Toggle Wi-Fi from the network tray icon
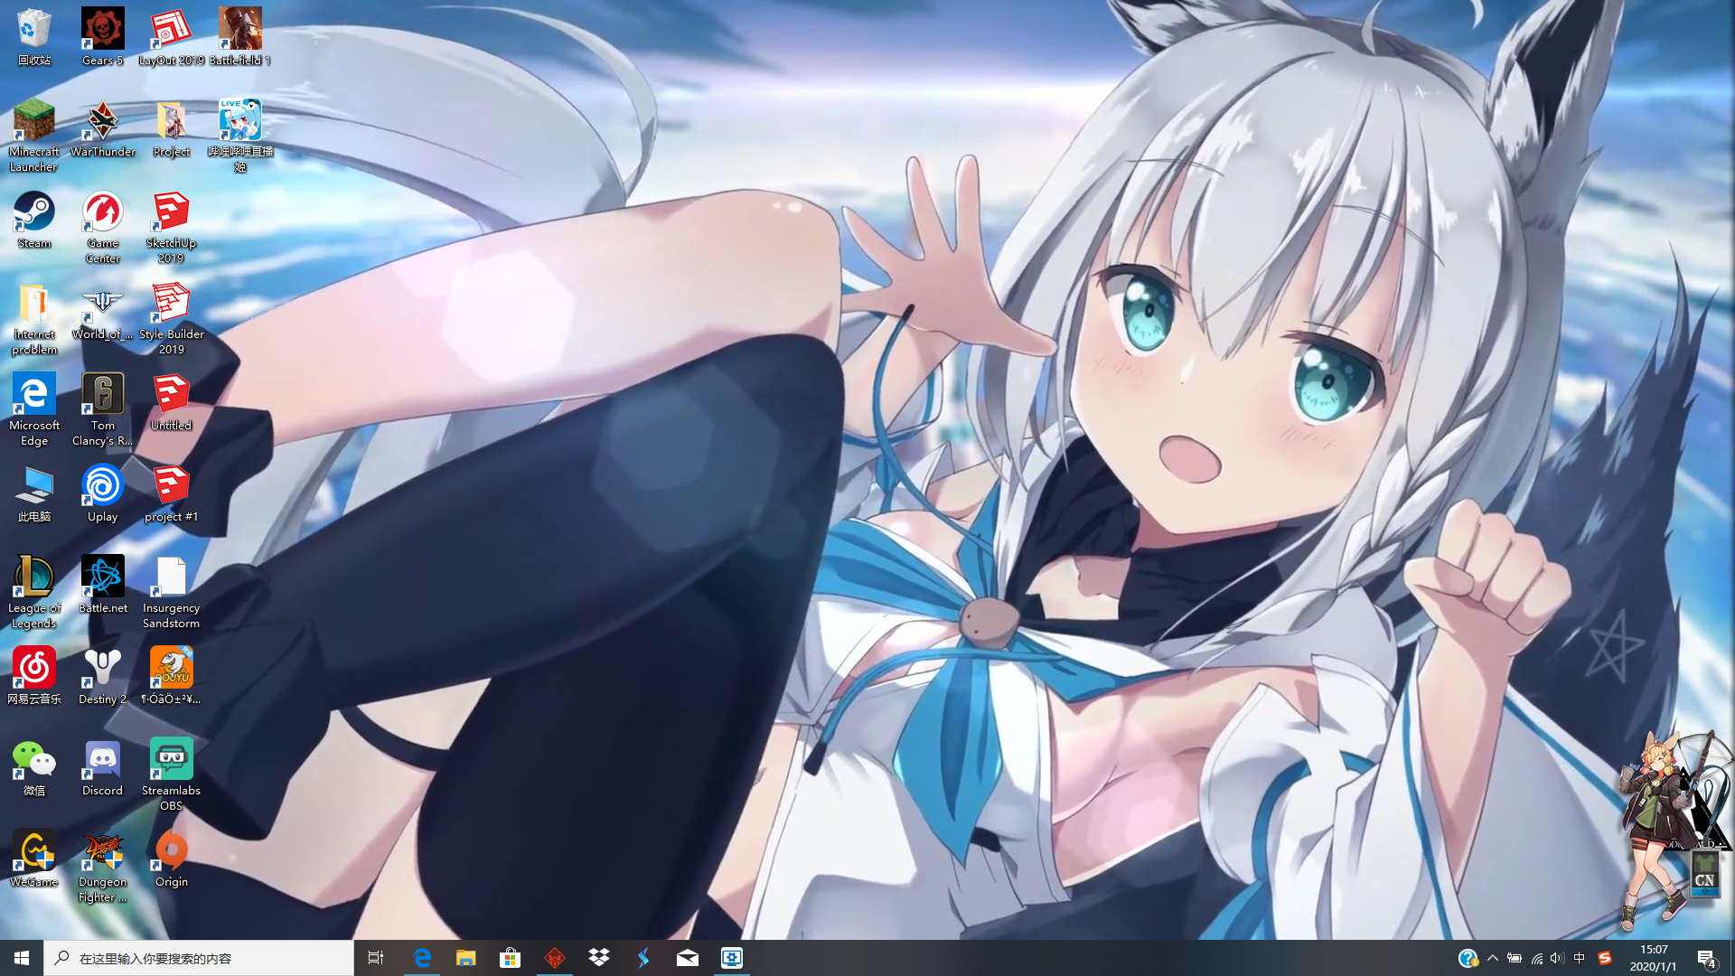Image resolution: width=1735 pixels, height=976 pixels. point(1536,958)
